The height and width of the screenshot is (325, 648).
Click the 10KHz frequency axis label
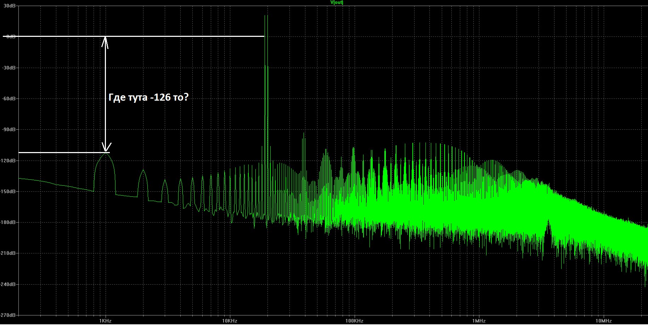(x=230, y=321)
